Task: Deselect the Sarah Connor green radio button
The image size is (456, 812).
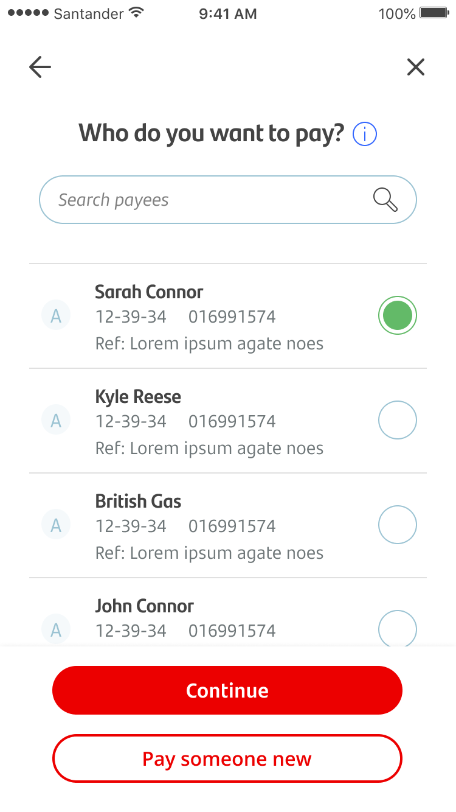Action: coord(398,316)
